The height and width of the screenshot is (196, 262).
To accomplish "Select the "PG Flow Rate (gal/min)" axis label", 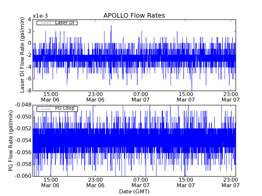I will (10, 141).
